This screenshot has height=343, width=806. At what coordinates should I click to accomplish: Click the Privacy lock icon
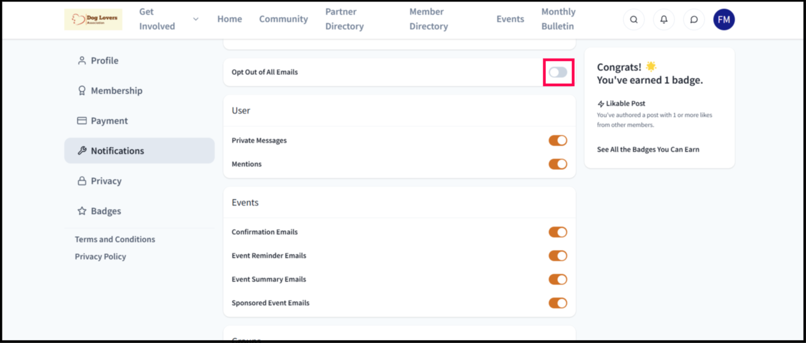click(x=82, y=181)
